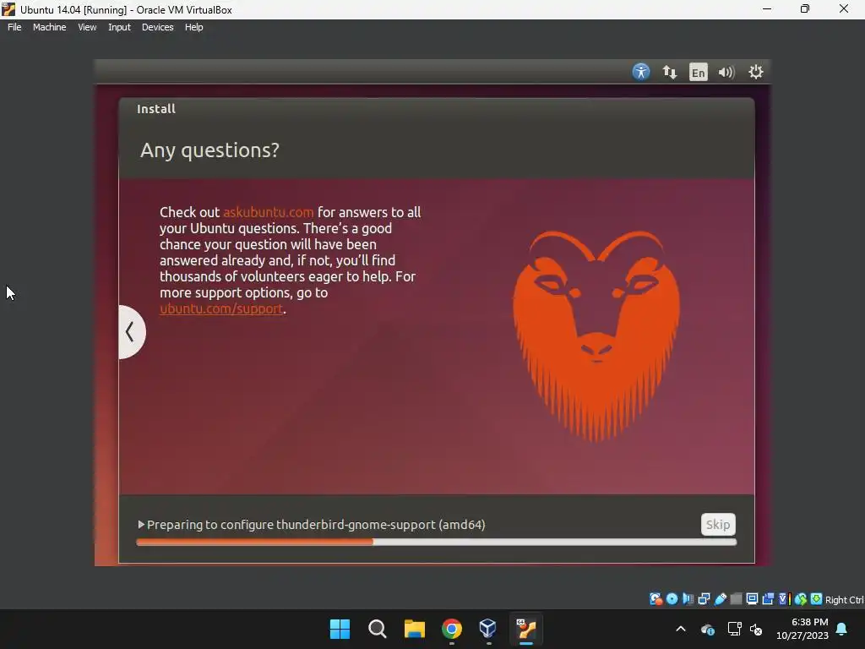Go to the previous installer slide arrow

131,331
